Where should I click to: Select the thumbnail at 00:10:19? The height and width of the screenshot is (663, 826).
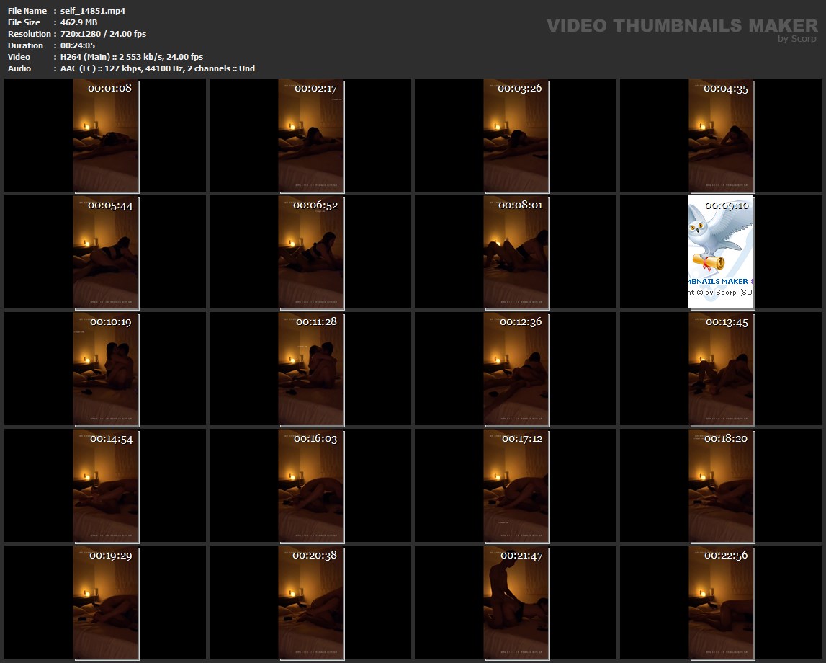click(x=105, y=369)
